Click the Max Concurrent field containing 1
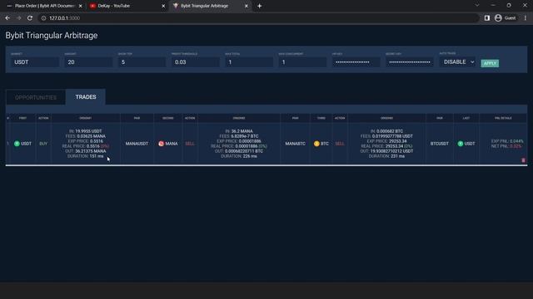The height and width of the screenshot is (299, 533). point(302,62)
